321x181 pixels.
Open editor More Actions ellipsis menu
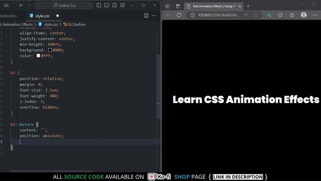point(154,16)
